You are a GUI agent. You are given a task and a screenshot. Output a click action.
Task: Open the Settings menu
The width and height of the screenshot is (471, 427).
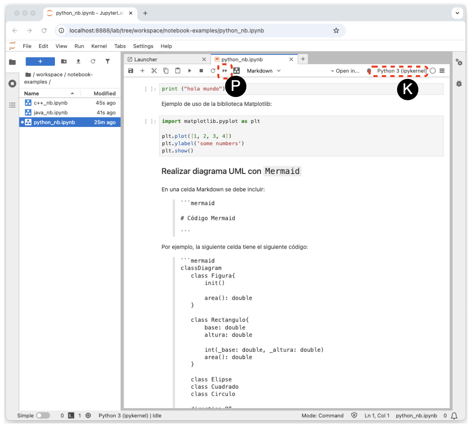(143, 46)
